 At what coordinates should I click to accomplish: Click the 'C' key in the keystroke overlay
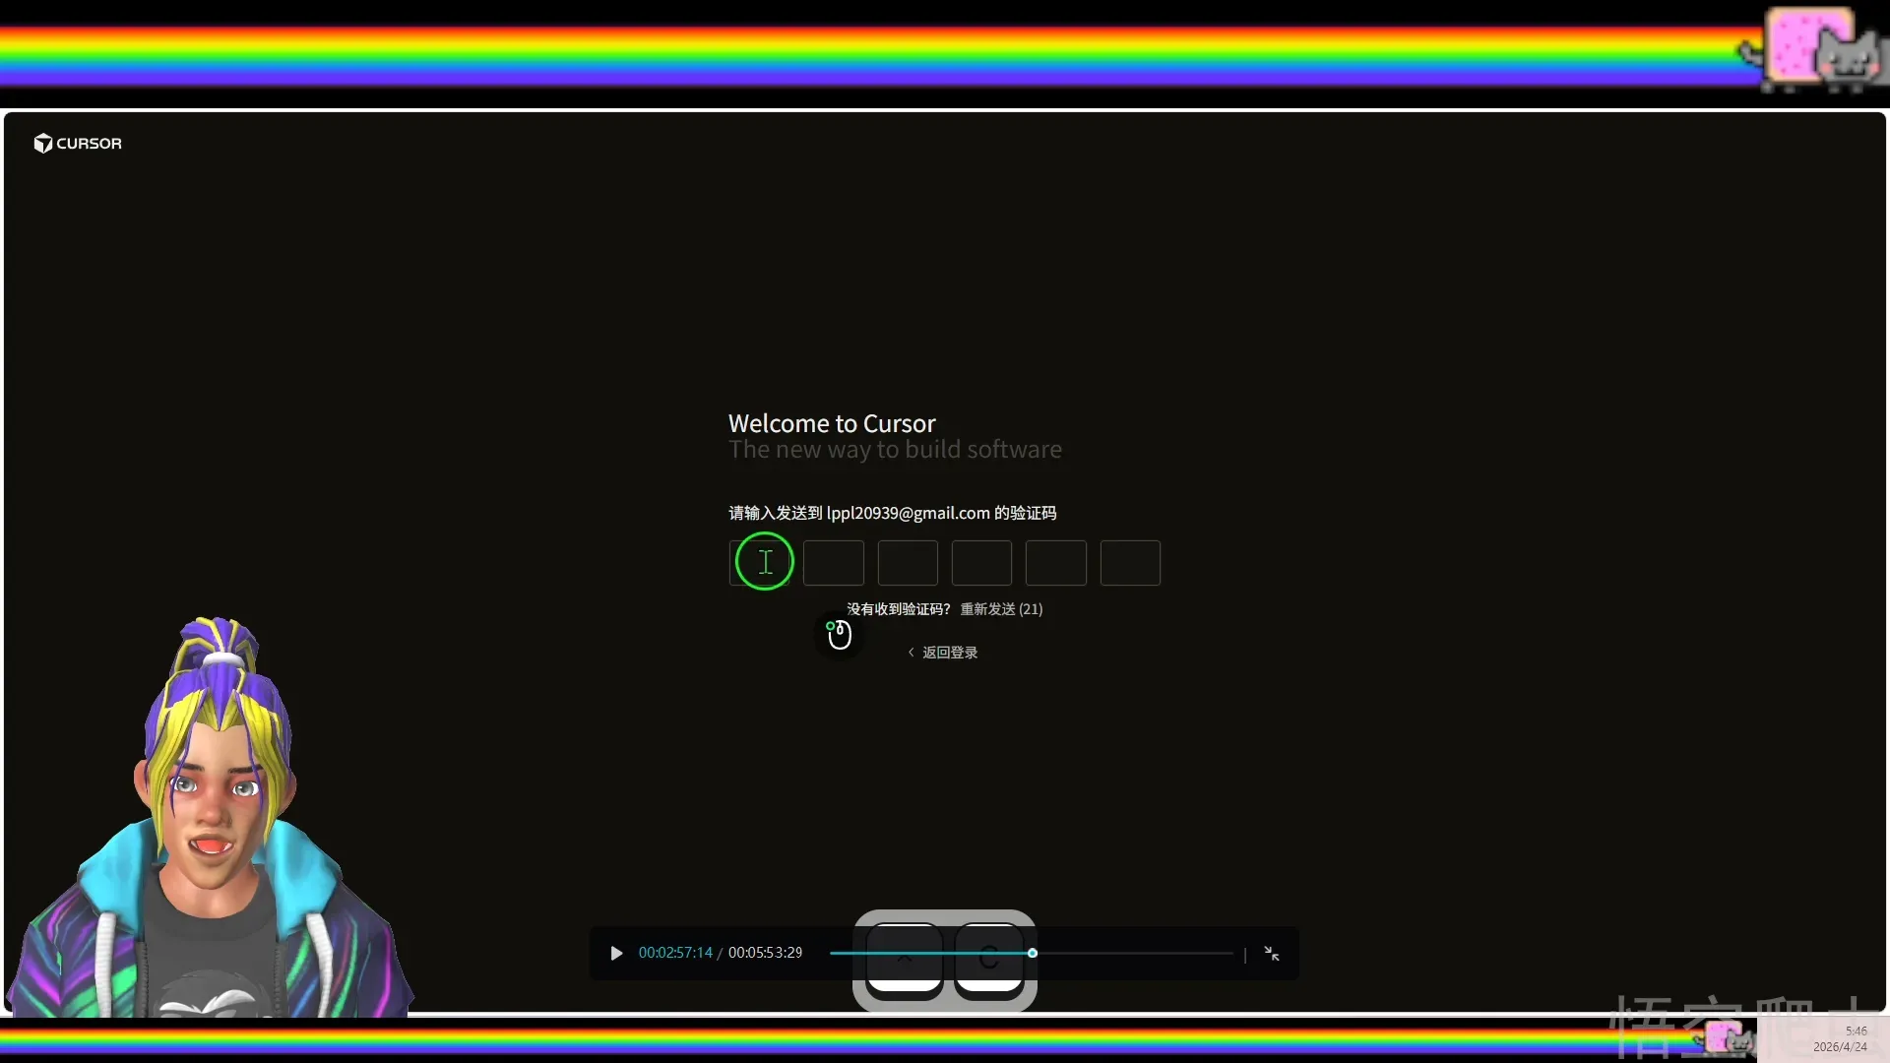tap(991, 962)
